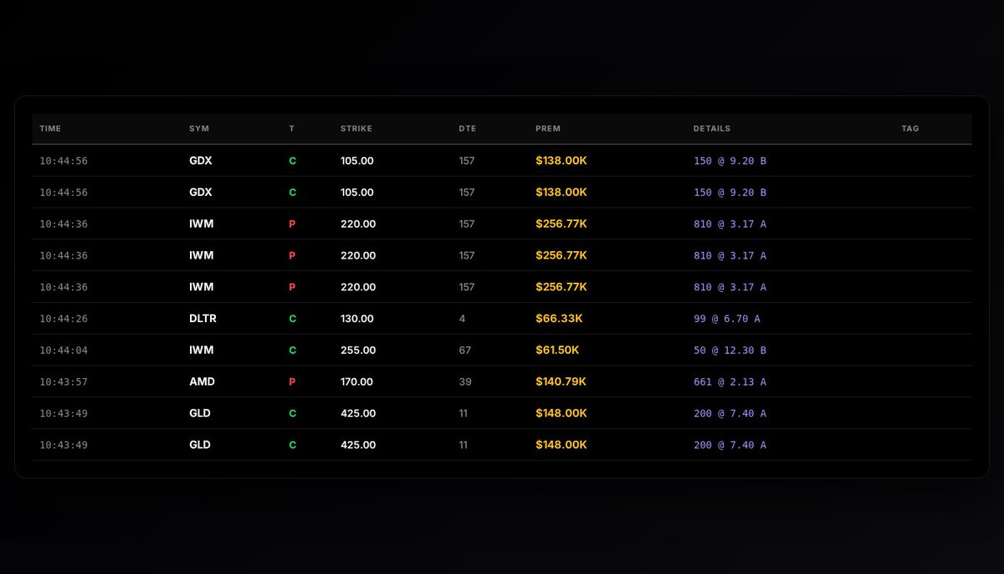Sort trades by the DTE column
1004x574 pixels.
pos(467,128)
